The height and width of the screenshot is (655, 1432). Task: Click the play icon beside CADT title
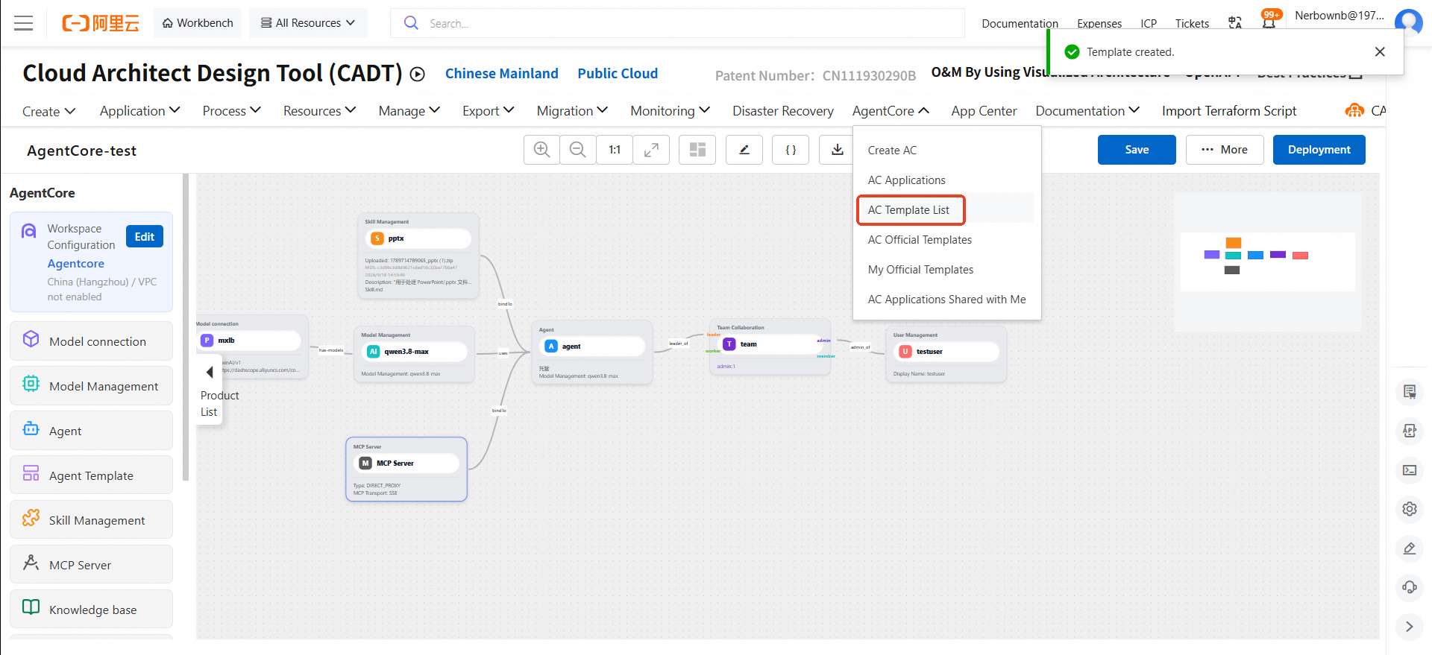coord(418,74)
